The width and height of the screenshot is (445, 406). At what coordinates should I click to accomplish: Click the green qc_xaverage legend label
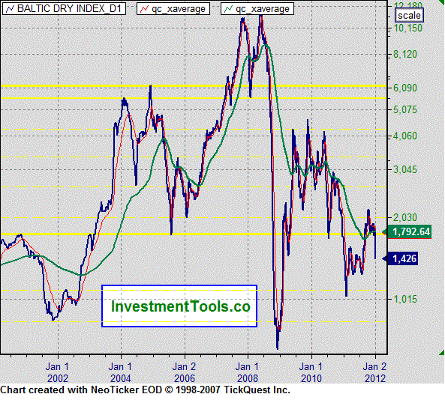257,8
